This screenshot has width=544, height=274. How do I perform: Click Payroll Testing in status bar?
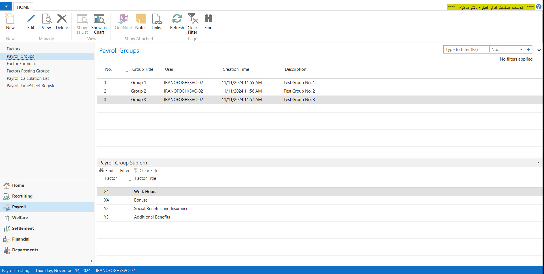[x=16, y=271]
